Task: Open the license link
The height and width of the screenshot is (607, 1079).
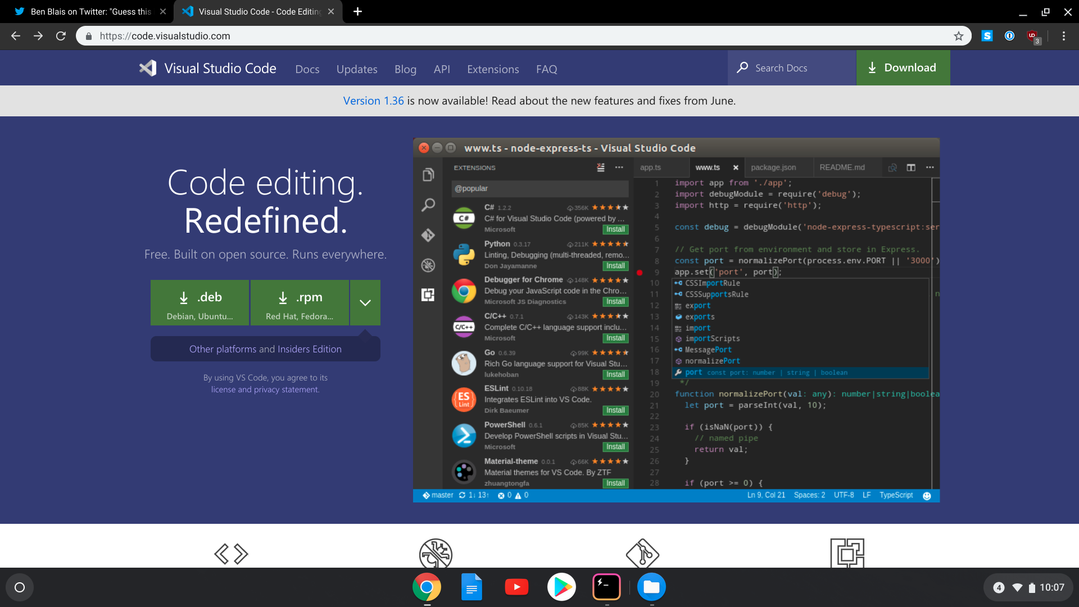Action: (x=223, y=389)
